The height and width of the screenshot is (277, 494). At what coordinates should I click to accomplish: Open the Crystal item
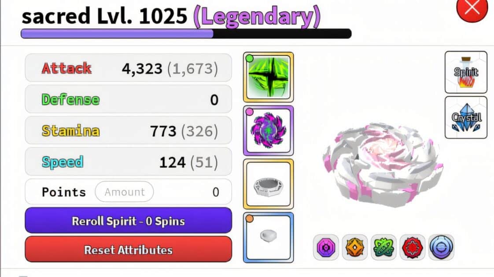click(466, 118)
